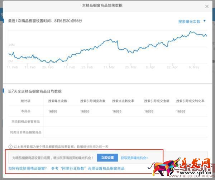Select the 同类目精品橱窗商品 row label
Image resolution: width=215 pixels, height=180 pixels.
point(25,122)
